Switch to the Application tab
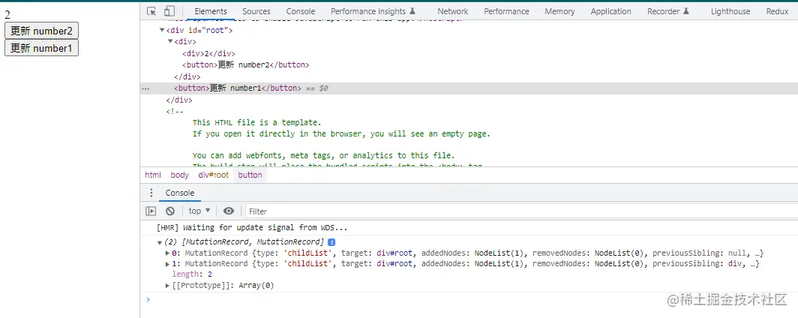The width and height of the screenshot is (798, 318). pos(610,11)
